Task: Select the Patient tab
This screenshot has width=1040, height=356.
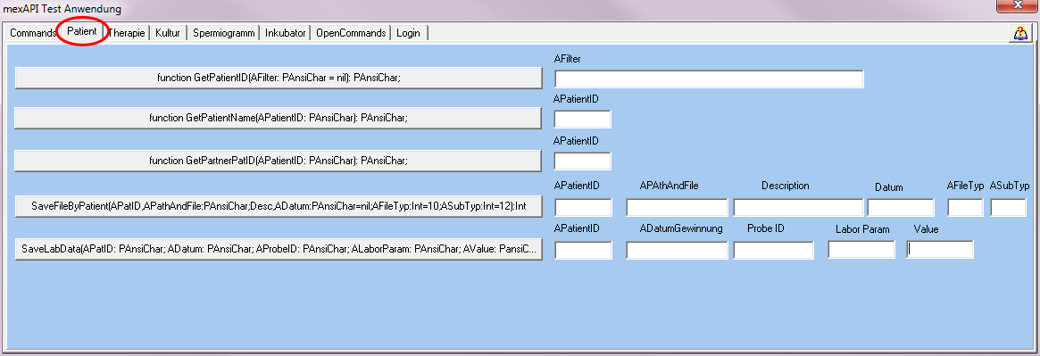Action: (x=82, y=32)
